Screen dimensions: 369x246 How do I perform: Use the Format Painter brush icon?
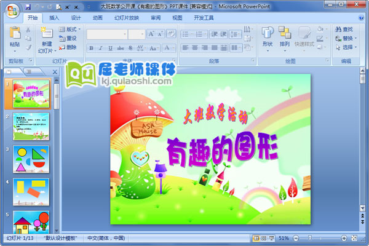point(28,47)
